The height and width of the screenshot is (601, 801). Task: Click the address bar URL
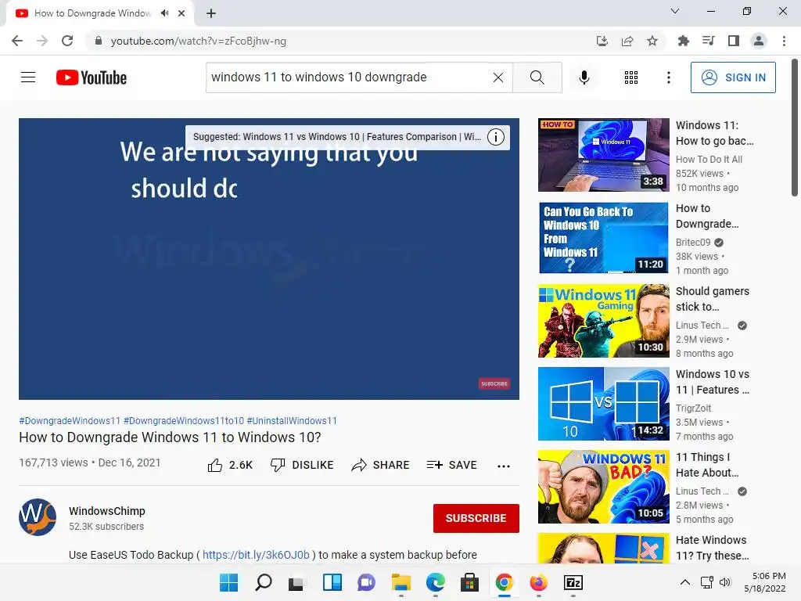click(198, 41)
